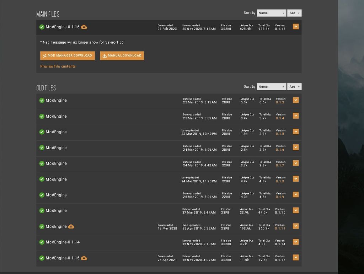The image size is (364, 274).
Task: Open the Preview file contents link
Action: tap(58, 66)
